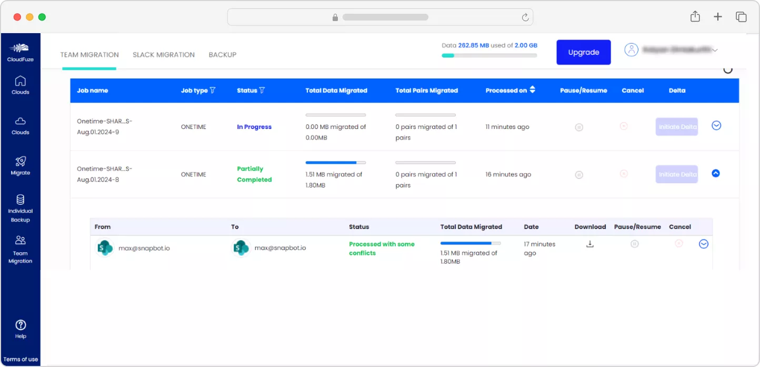The width and height of the screenshot is (760, 367).
Task: Click Partially Completed status text
Action: click(254, 174)
